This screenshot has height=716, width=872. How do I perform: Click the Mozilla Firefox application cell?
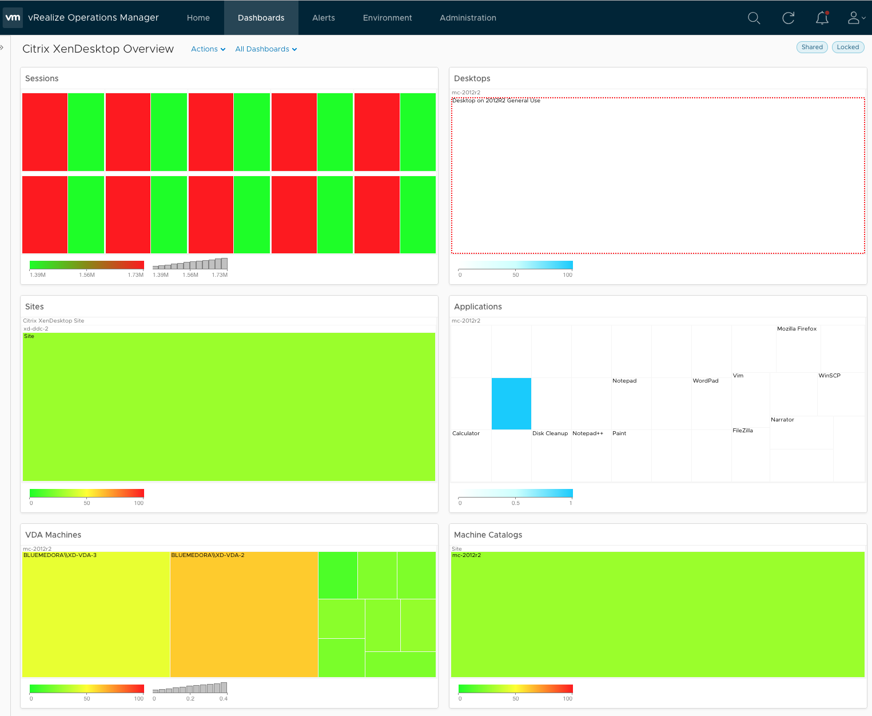tap(798, 349)
